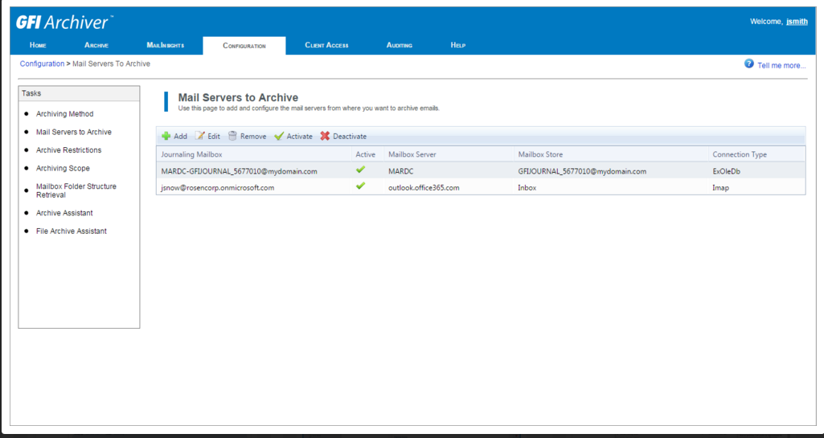The height and width of the screenshot is (438, 824).
Task: Open the Tell me more link
Action: point(781,66)
